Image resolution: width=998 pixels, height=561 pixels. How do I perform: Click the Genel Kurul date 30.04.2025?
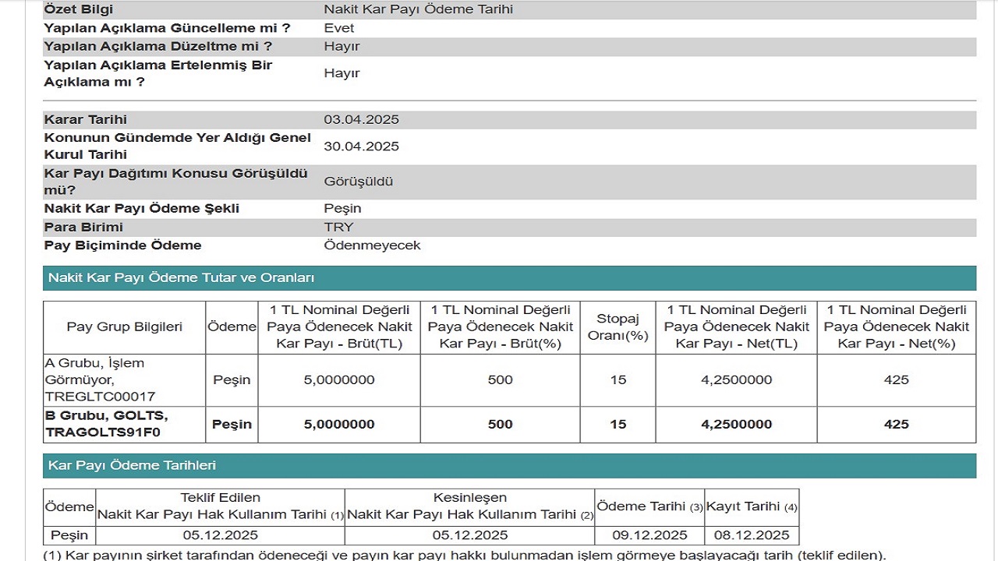tap(361, 146)
